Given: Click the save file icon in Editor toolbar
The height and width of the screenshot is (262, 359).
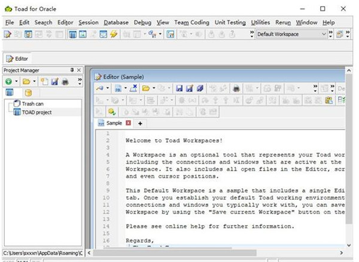Looking at the screenshot, I should tap(179, 88).
